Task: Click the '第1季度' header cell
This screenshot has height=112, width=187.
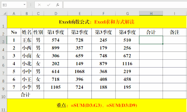Action: (56, 32)
